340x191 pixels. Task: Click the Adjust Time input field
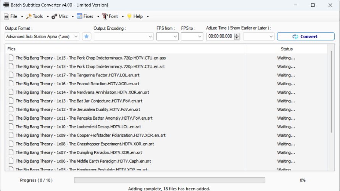tap(220, 36)
